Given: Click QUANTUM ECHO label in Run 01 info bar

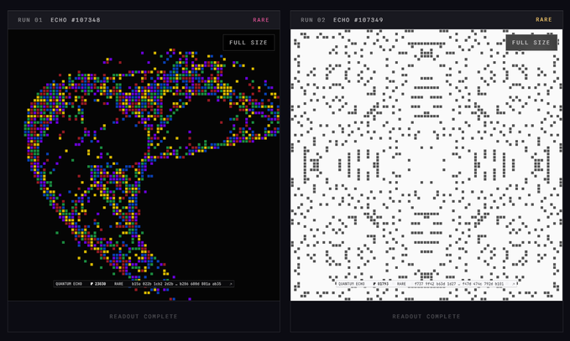Looking at the screenshot, I should pos(69,284).
